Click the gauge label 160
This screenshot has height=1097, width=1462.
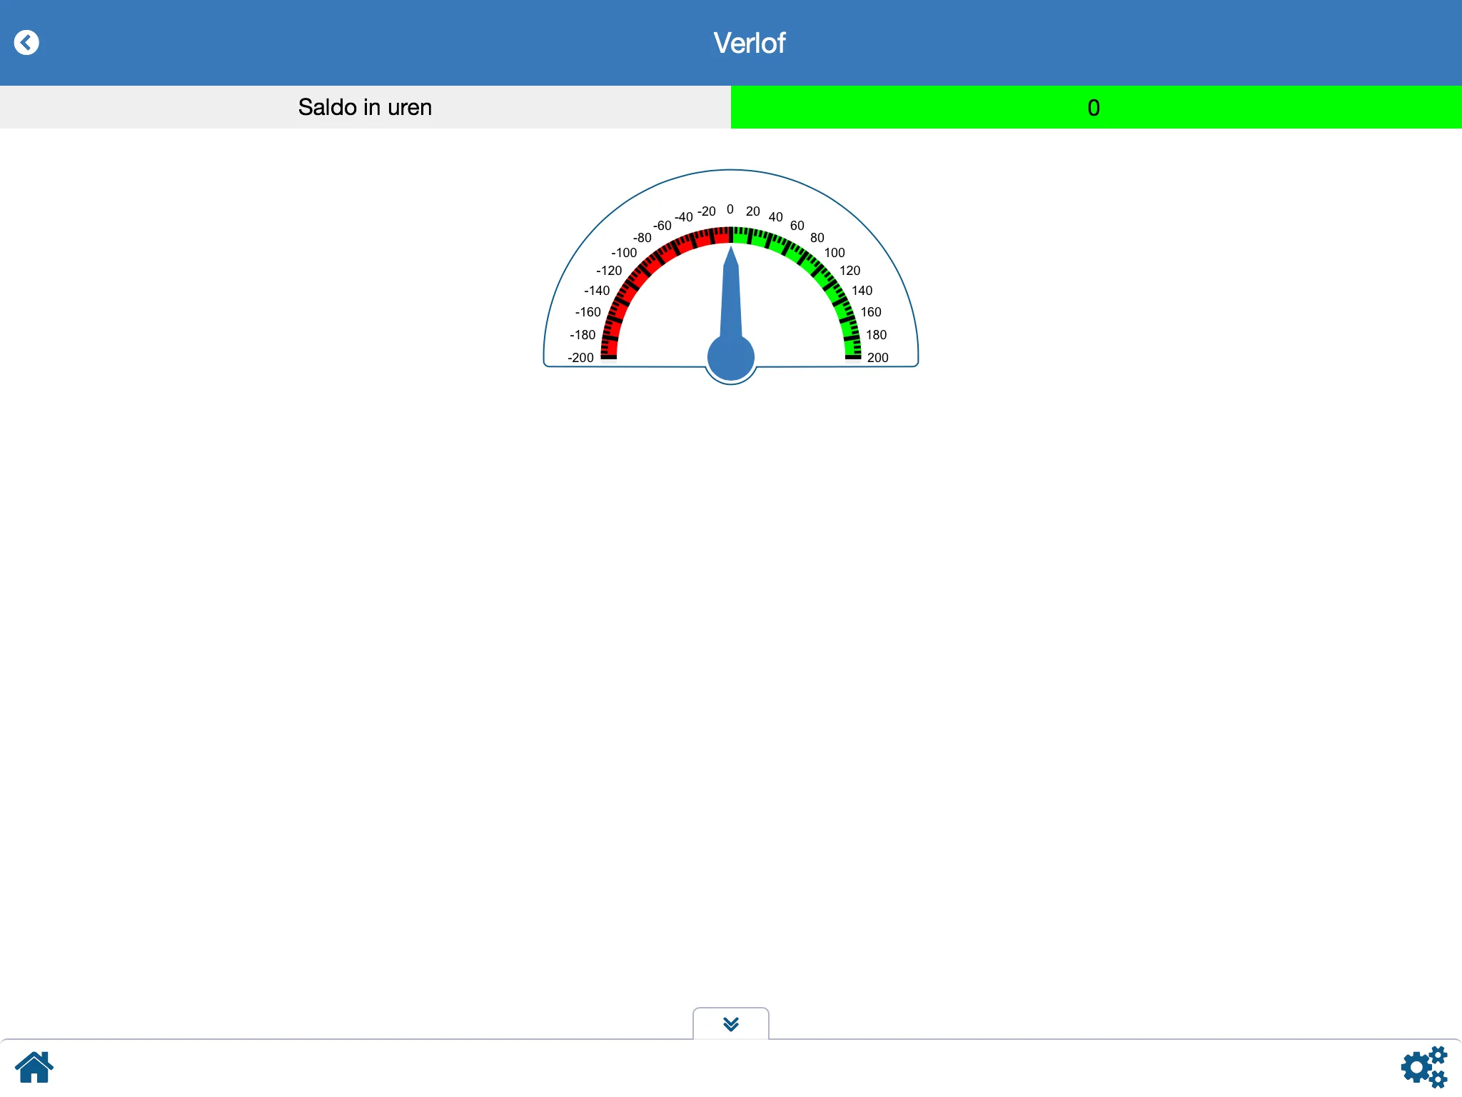click(871, 312)
